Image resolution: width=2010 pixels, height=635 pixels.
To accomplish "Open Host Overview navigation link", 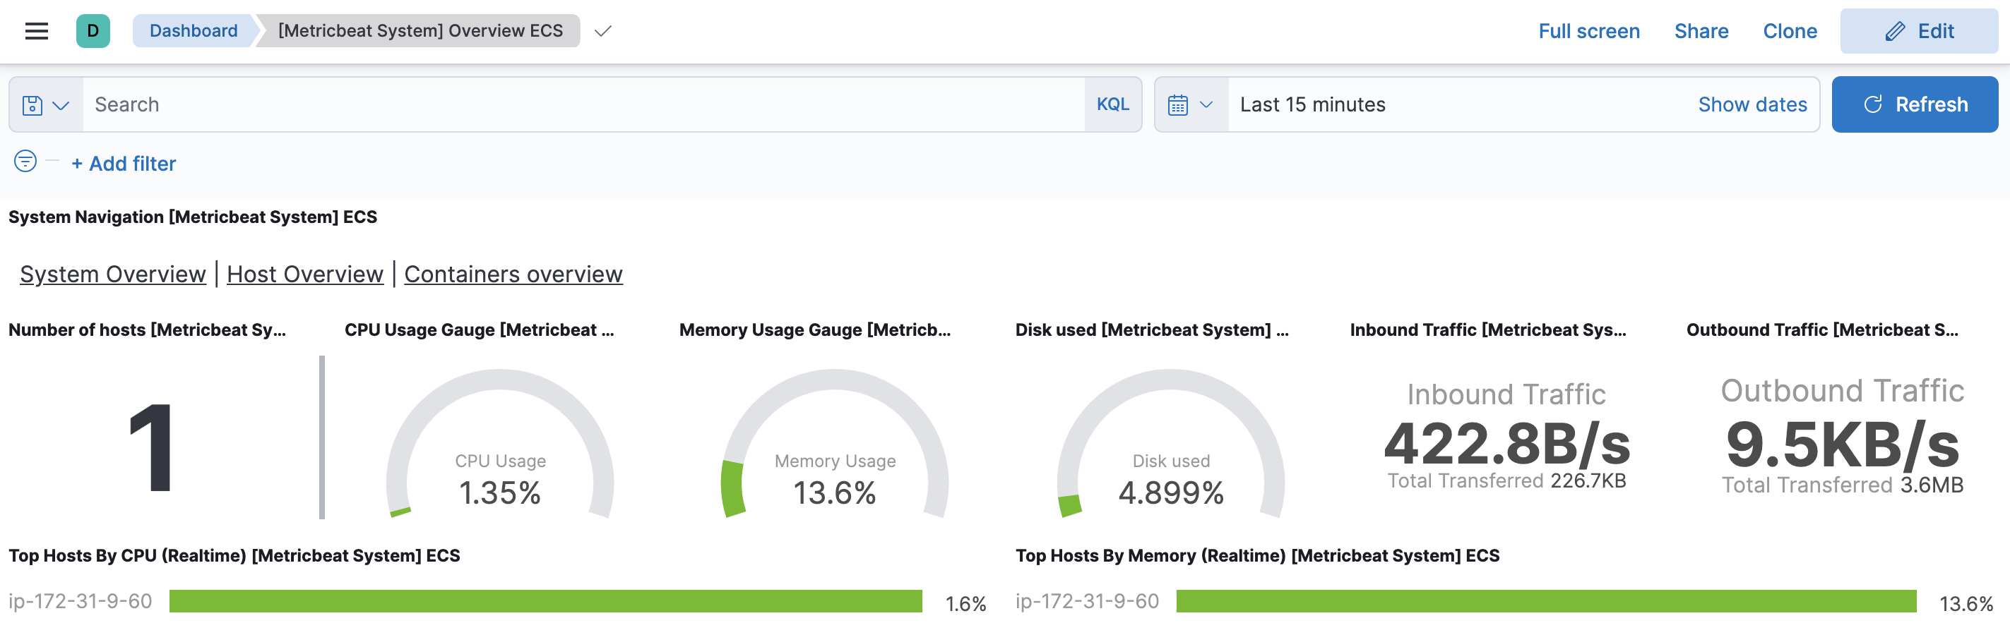I will tap(305, 274).
